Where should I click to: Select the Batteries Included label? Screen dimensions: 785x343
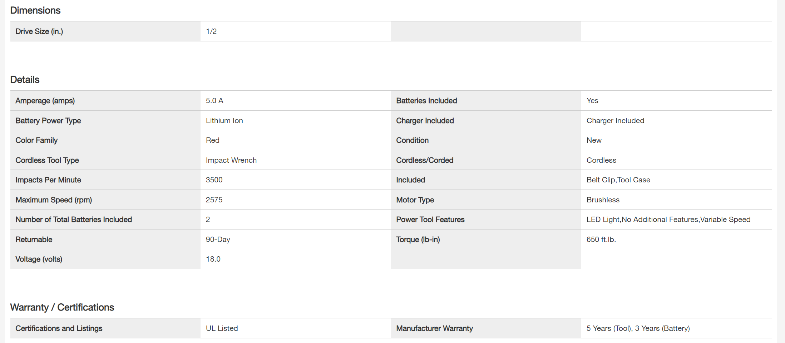pyautogui.click(x=426, y=101)
